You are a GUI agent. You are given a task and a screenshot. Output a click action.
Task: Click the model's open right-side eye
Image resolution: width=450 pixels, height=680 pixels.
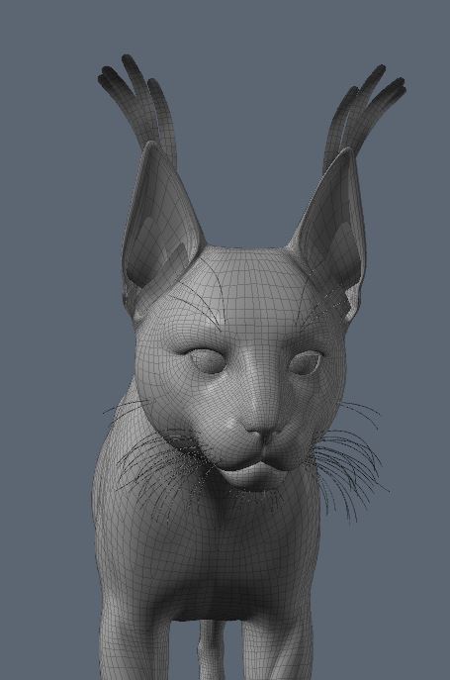[x=306, y=362]
